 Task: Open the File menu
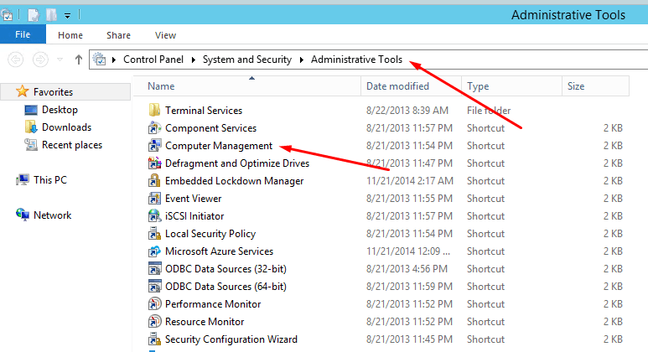pyautogui.click(x=23, y=34)
